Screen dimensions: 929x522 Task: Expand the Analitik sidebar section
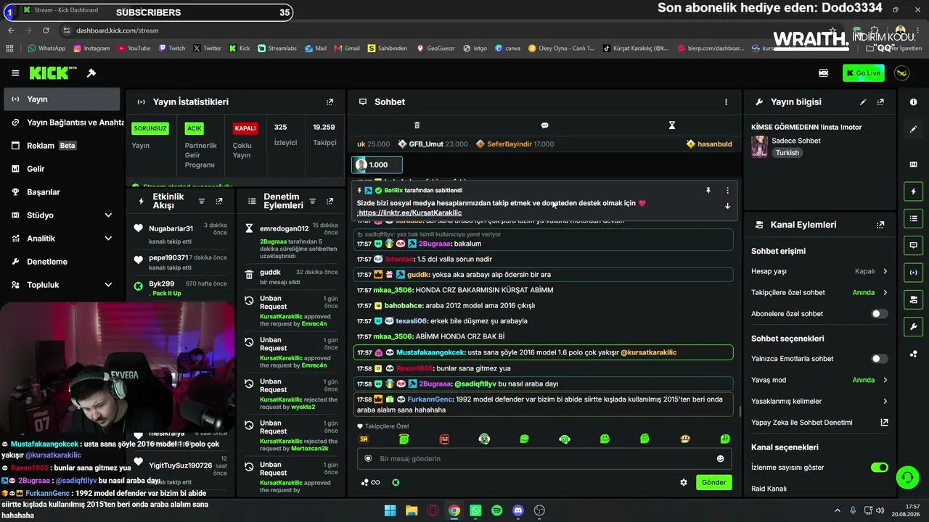coord(108,239)
